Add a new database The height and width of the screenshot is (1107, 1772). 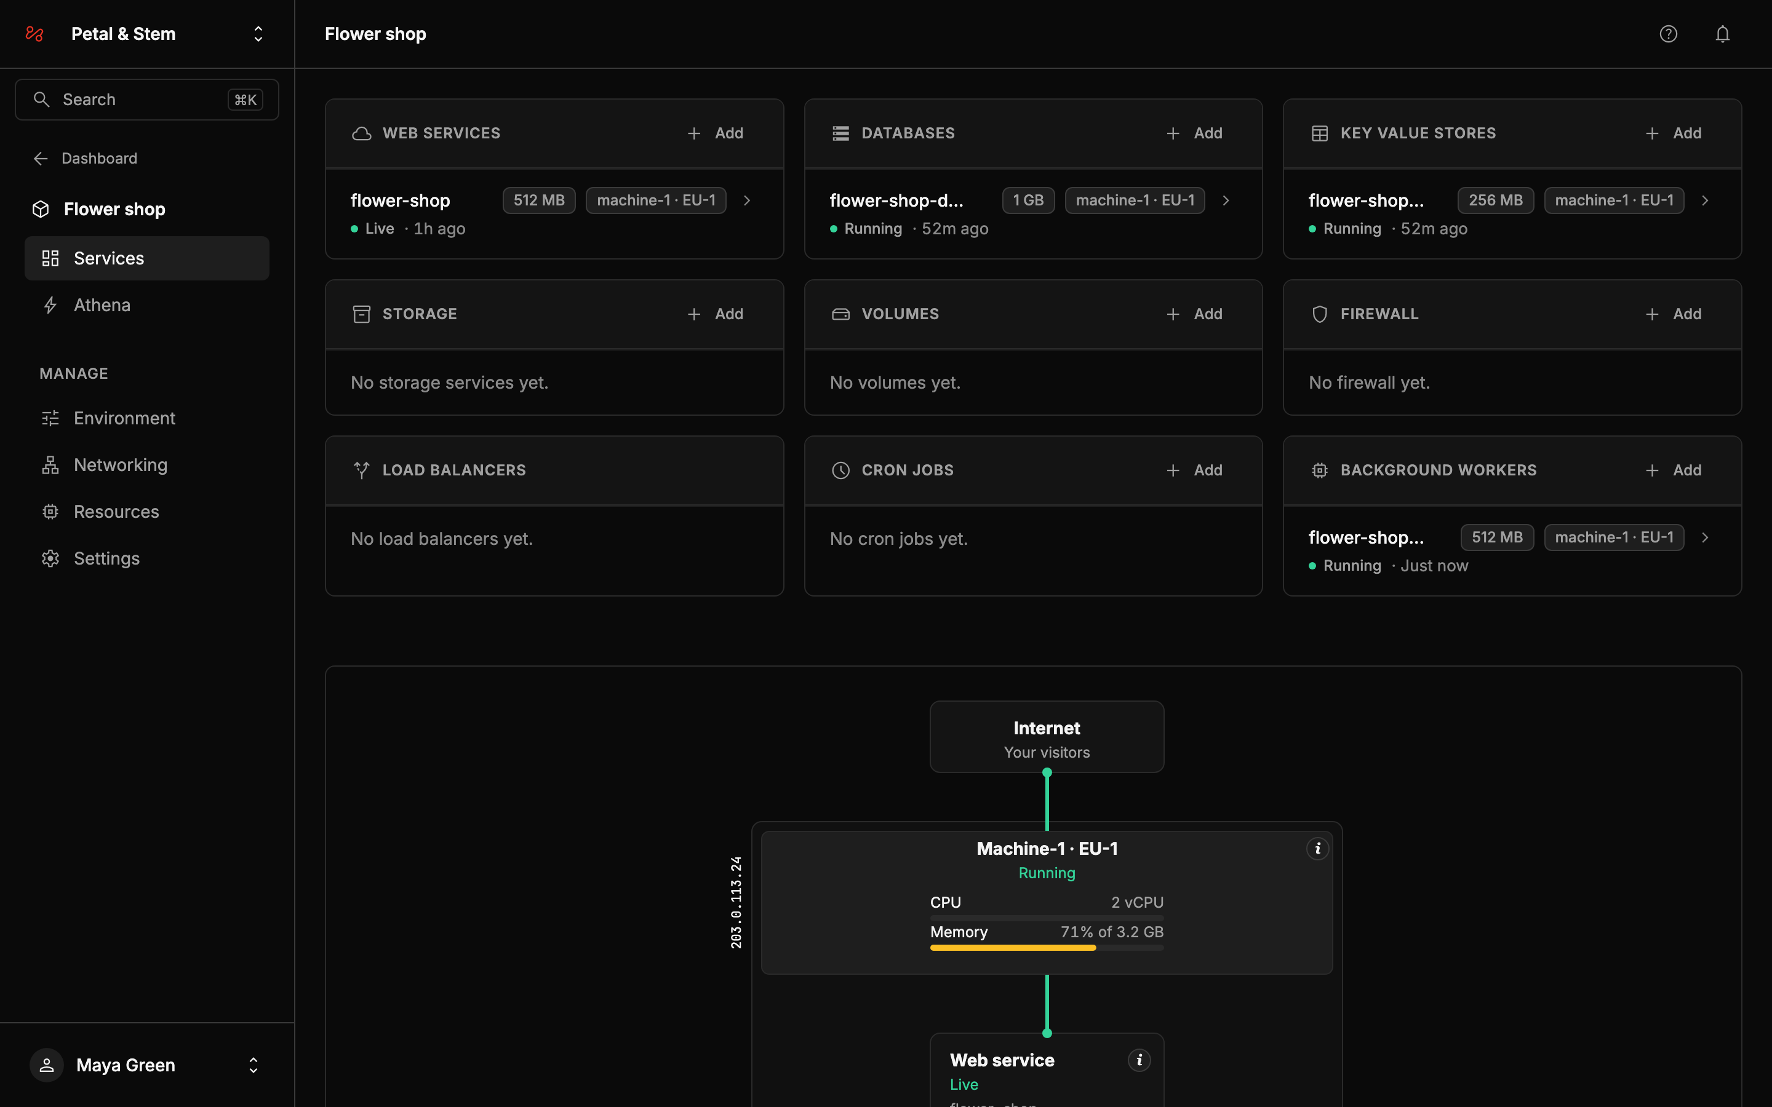click(1194, 133)
